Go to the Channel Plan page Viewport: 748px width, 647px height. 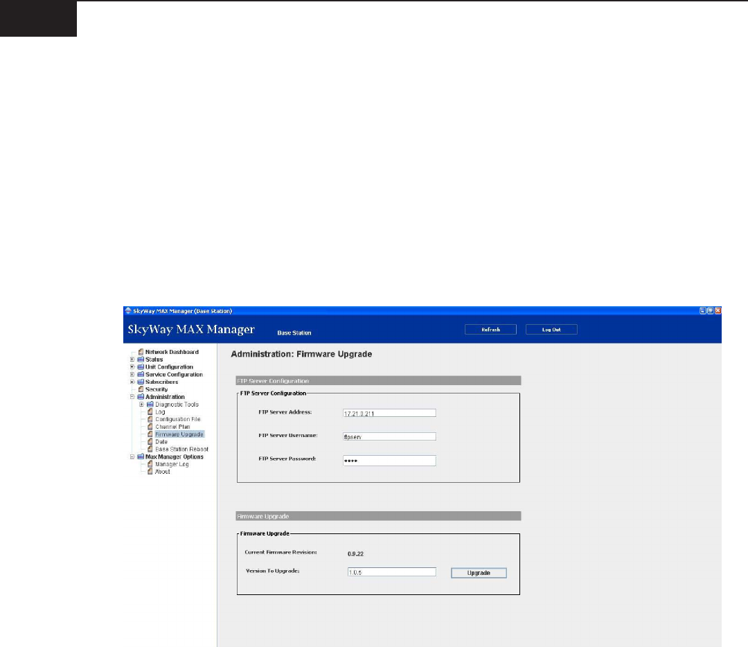tap(172, 427)
